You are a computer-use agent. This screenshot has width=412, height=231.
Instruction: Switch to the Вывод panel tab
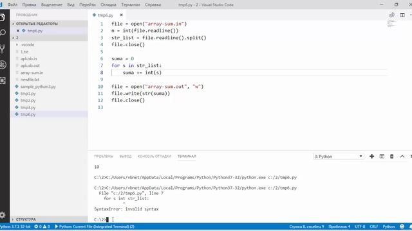[x=126, y=157]
